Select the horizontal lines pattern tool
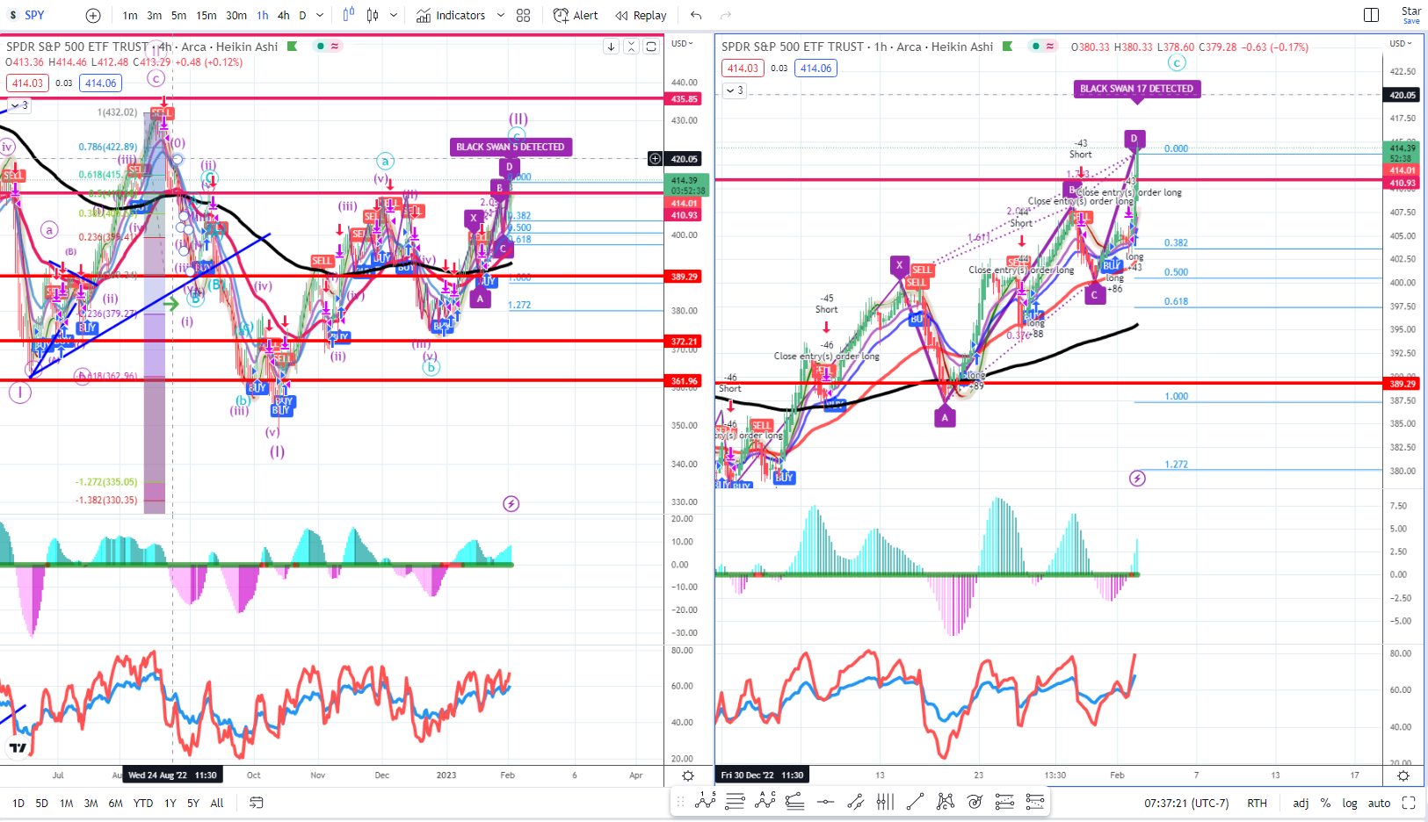Image resolution: width=1428 pixels, height=822 pixels. (x=736, y=801)
